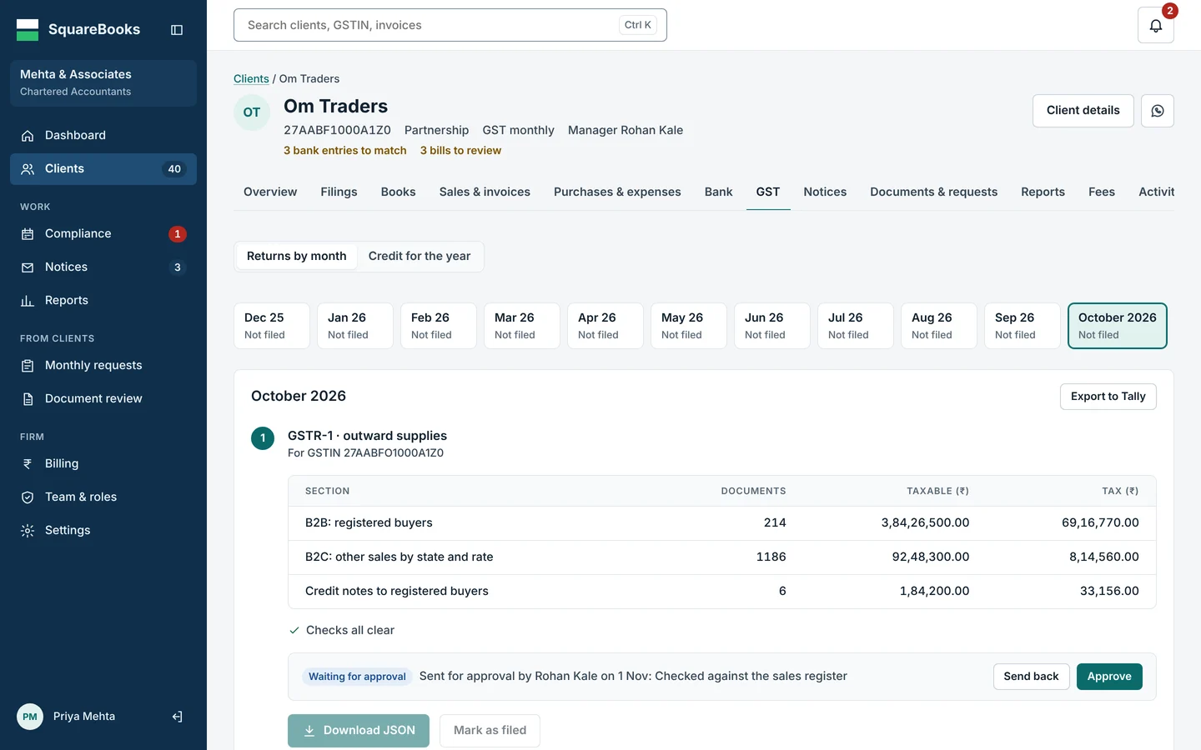The image size is (1201, 750).
Task: Open the Filings tab
Action: click(x=339, y=192)
